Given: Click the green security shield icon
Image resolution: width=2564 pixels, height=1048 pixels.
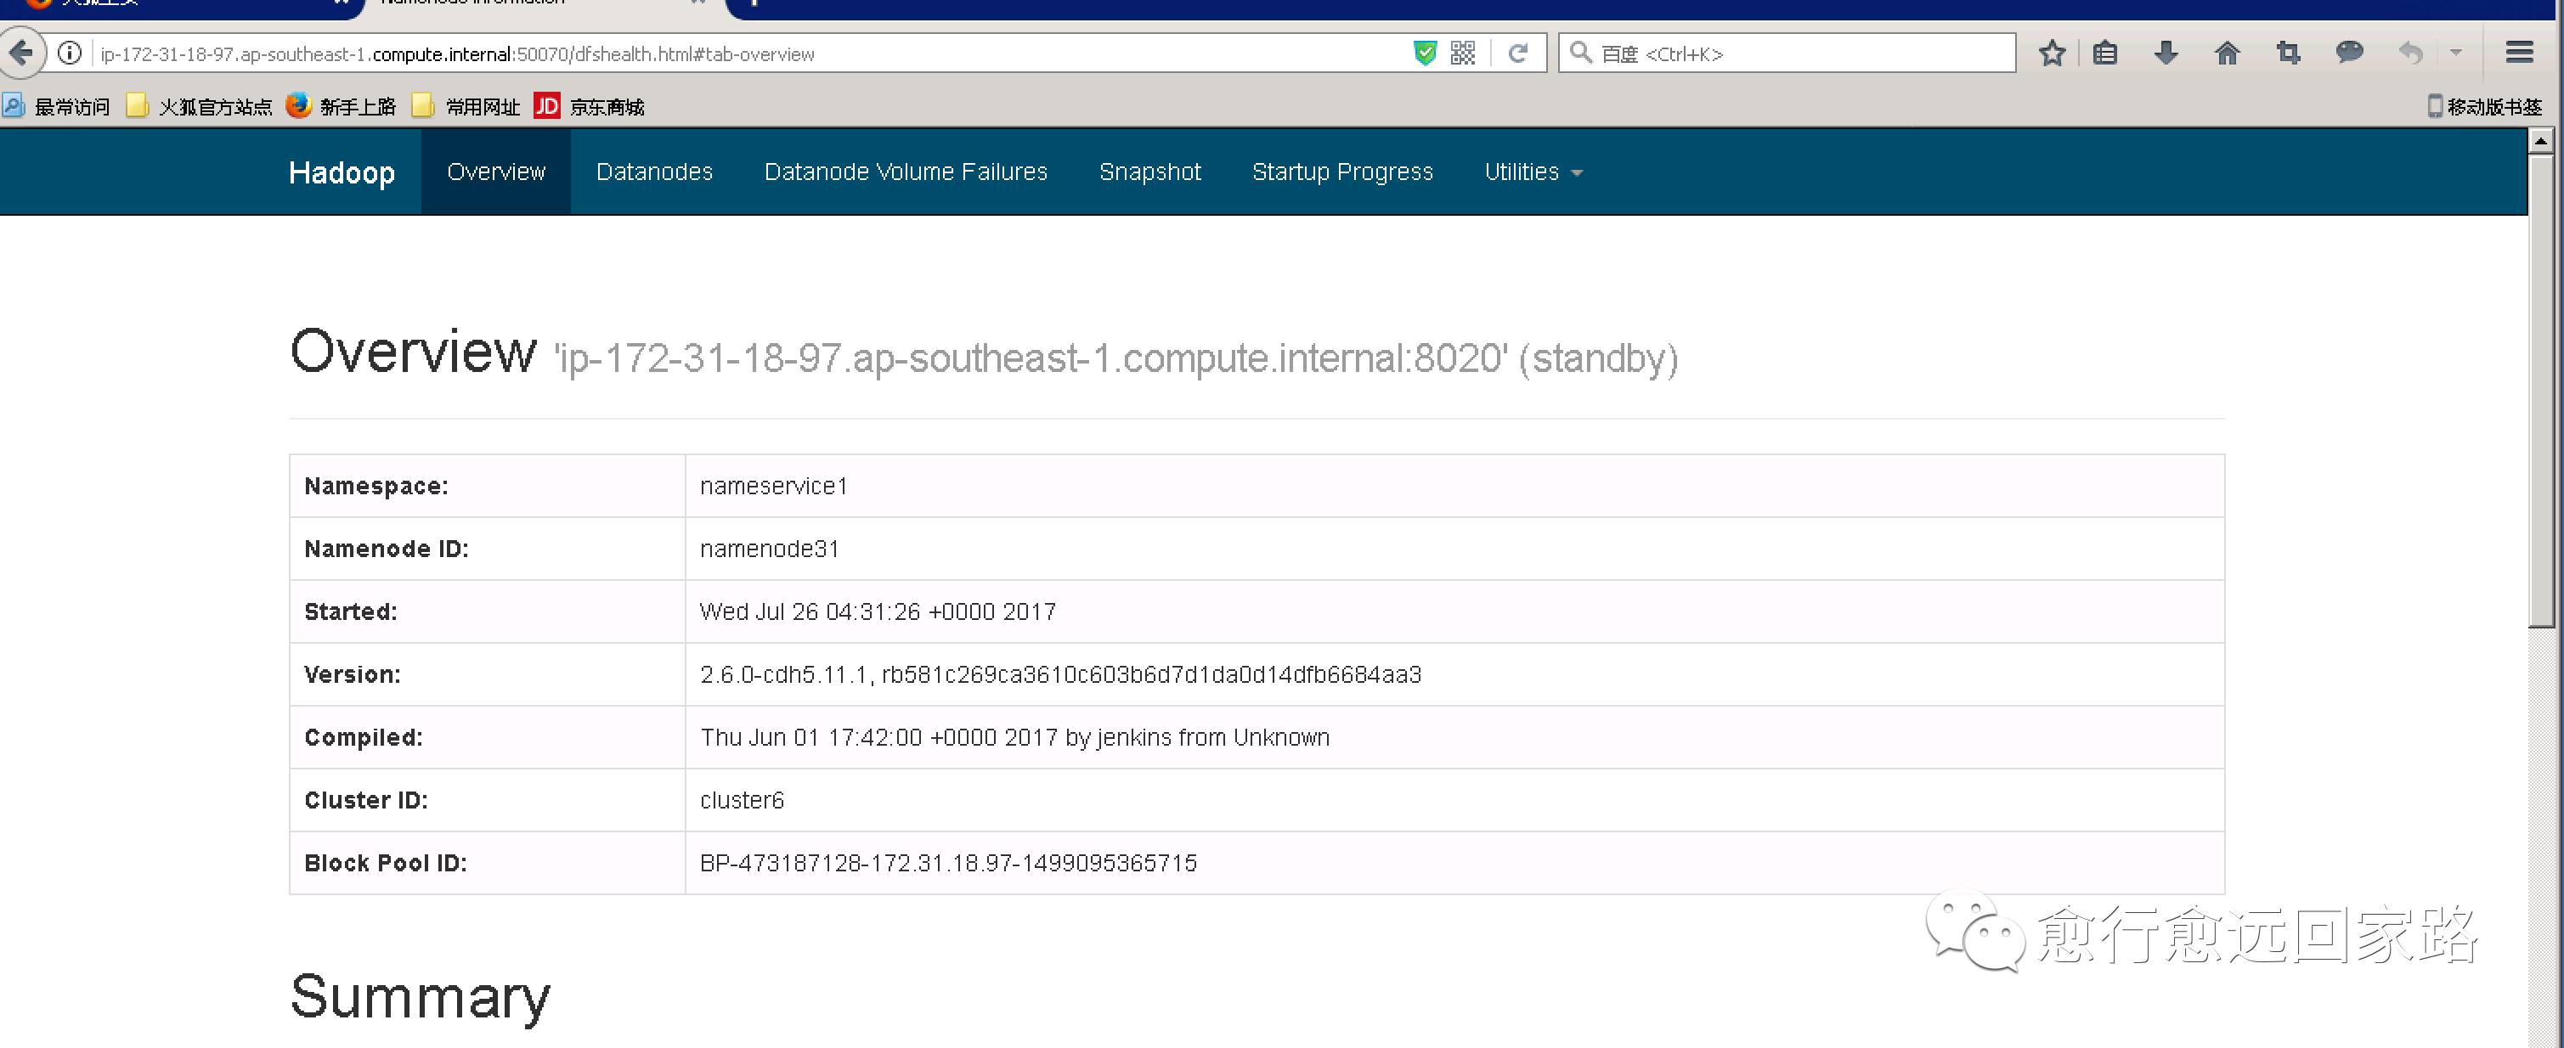Looking at the screenshot, I should pos(1426,54).
